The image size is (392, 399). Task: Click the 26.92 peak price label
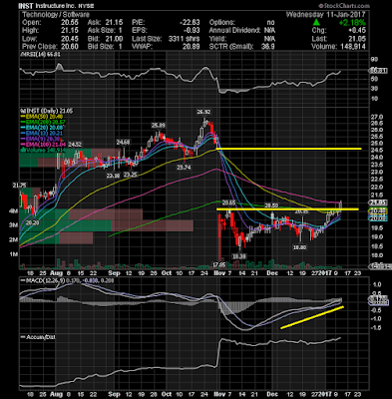tap(203, 112)
